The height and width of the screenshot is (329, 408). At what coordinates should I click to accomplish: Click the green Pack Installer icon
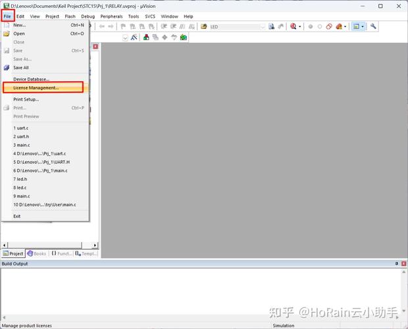point(184,38)
